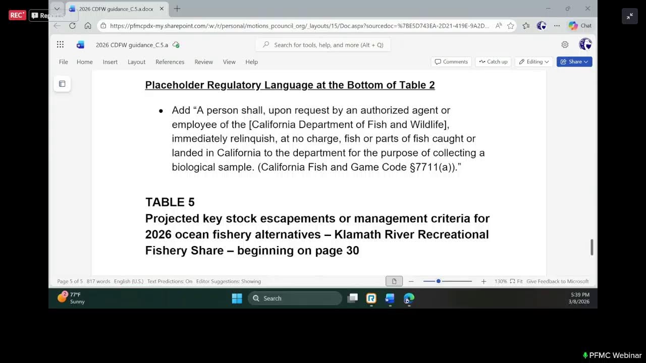Open Word from the taskbar
The image size is (646, 363).
[x=390, y=298]
